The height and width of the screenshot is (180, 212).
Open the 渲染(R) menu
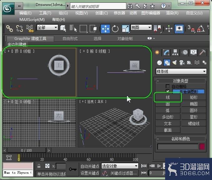pos(172,13)
